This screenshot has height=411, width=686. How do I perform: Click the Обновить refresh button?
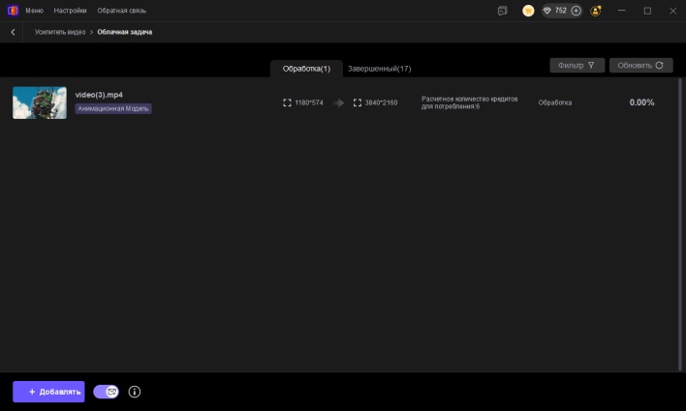coord(640,66)
